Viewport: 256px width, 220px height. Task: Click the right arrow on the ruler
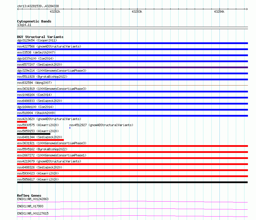tap(247, 9)
